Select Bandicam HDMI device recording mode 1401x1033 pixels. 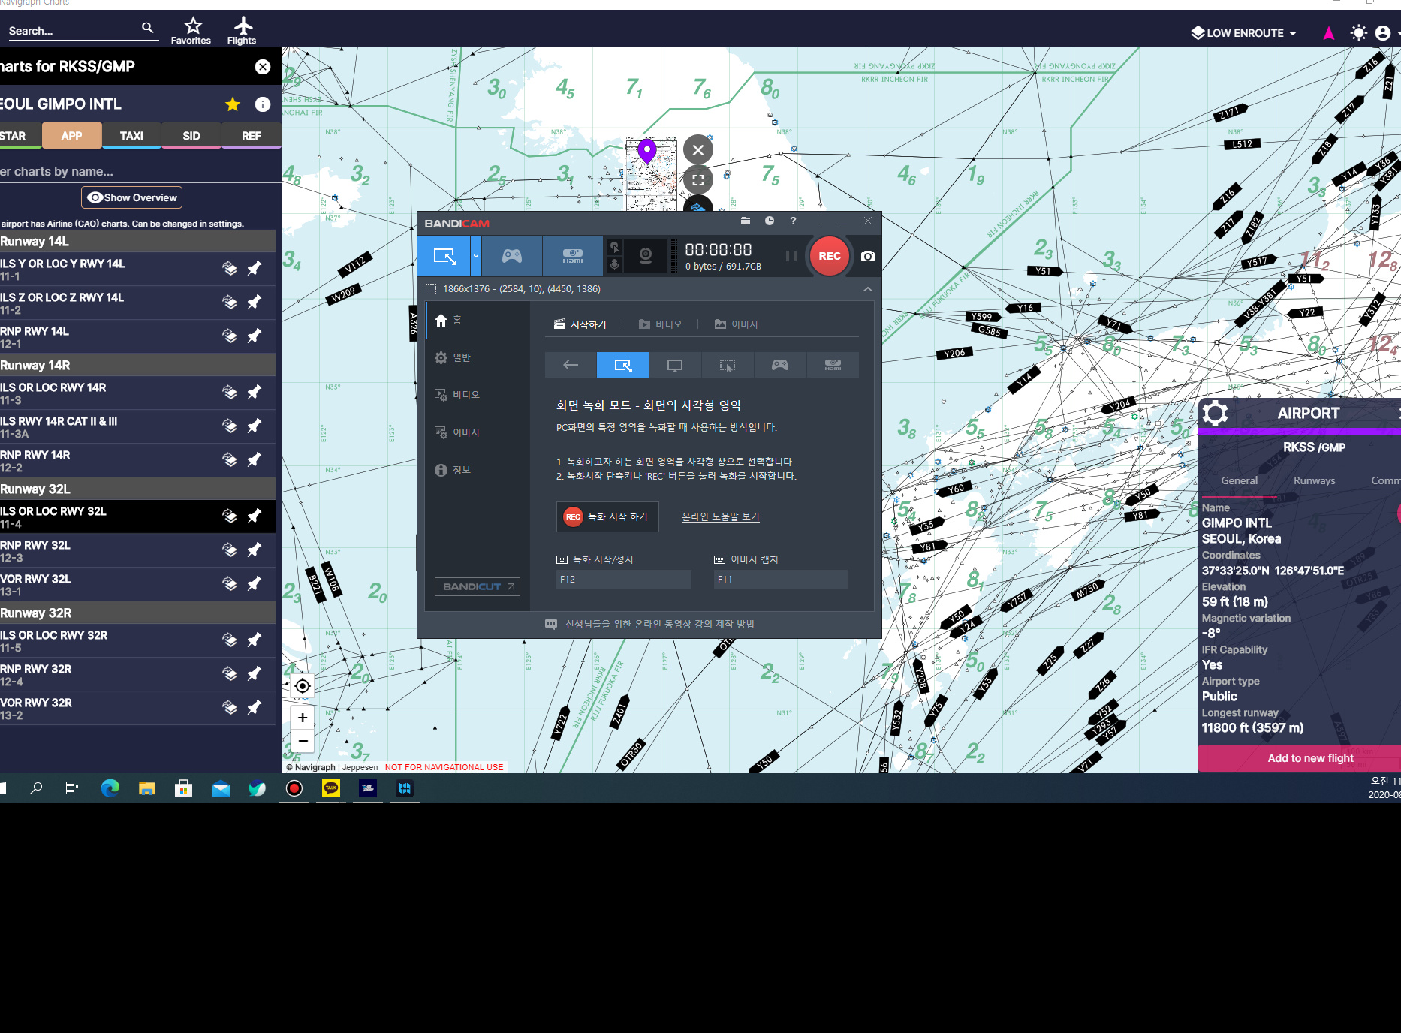click(573, 256)
